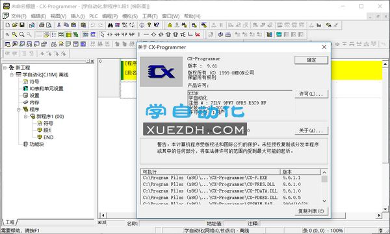Collapse the 学自动化[CJ1M] tree node

pos(12,75)
